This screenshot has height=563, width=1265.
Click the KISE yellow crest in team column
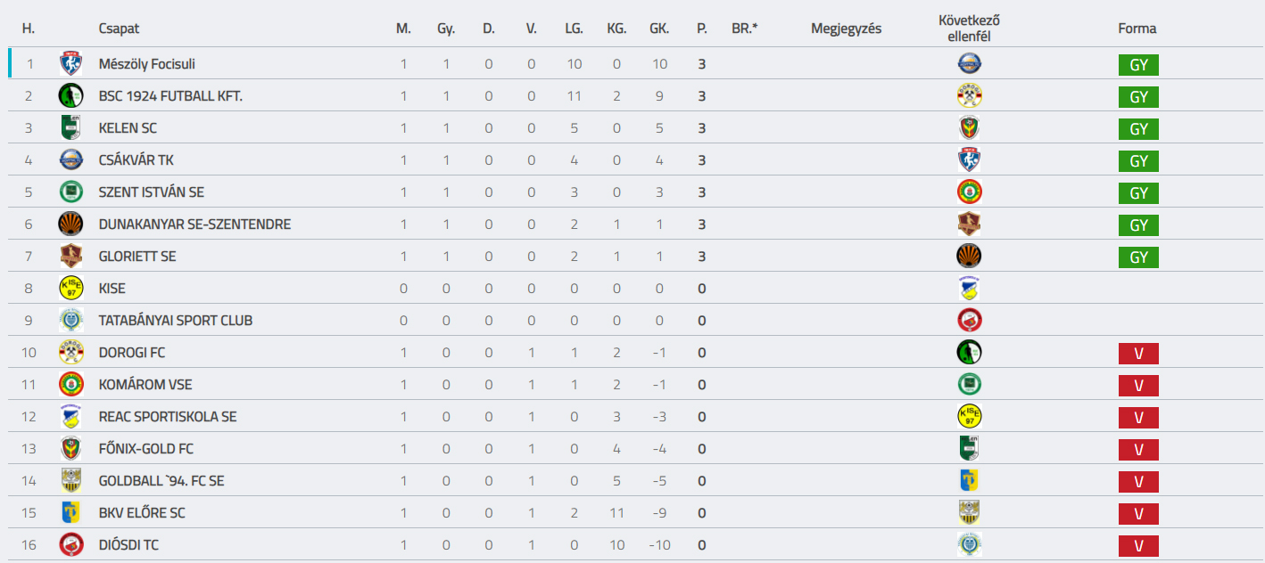(x=70, y=289)
